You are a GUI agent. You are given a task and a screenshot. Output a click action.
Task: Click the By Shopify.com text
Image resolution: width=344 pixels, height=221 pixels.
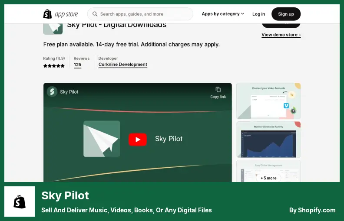coord(312,210)
